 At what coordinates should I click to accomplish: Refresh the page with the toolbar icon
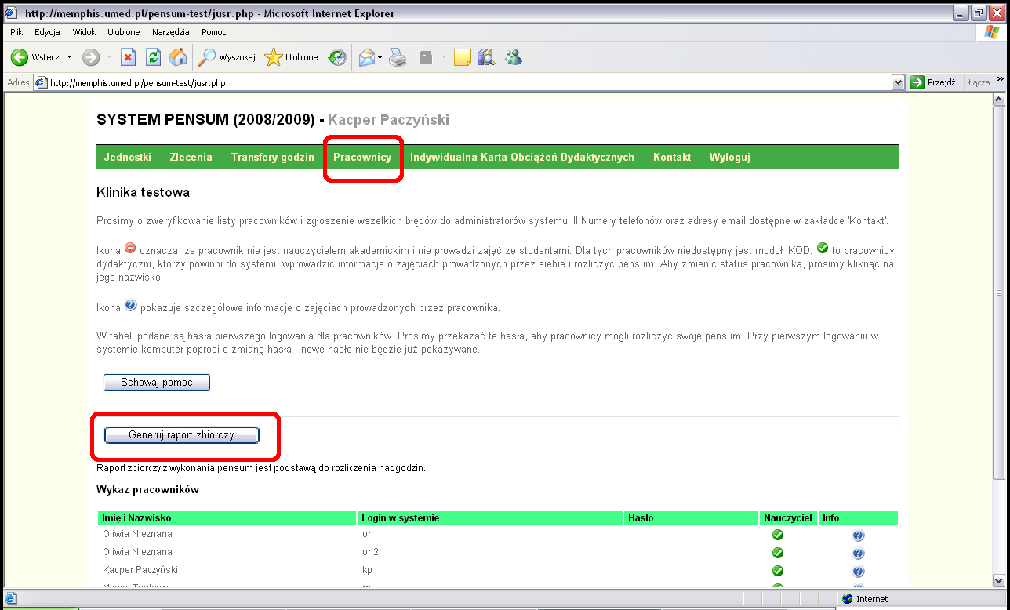pos(154,57)
